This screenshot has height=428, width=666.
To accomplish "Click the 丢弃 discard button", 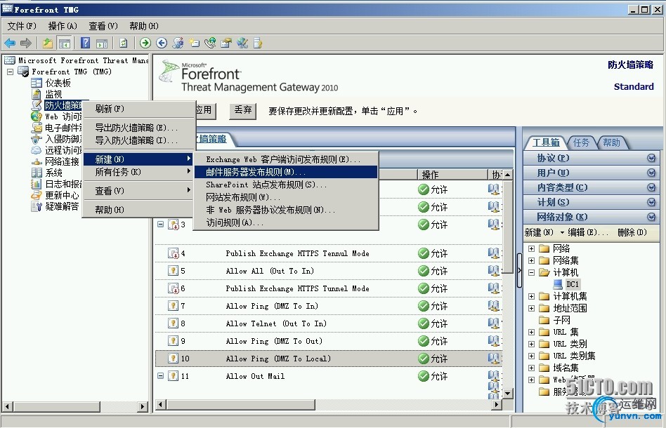I will pyautogui.click(x=243, y=111).
